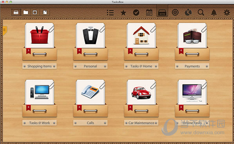The image size is (234, 144).
Task: Click the TasksBox window title
Action: coord(118,2)
